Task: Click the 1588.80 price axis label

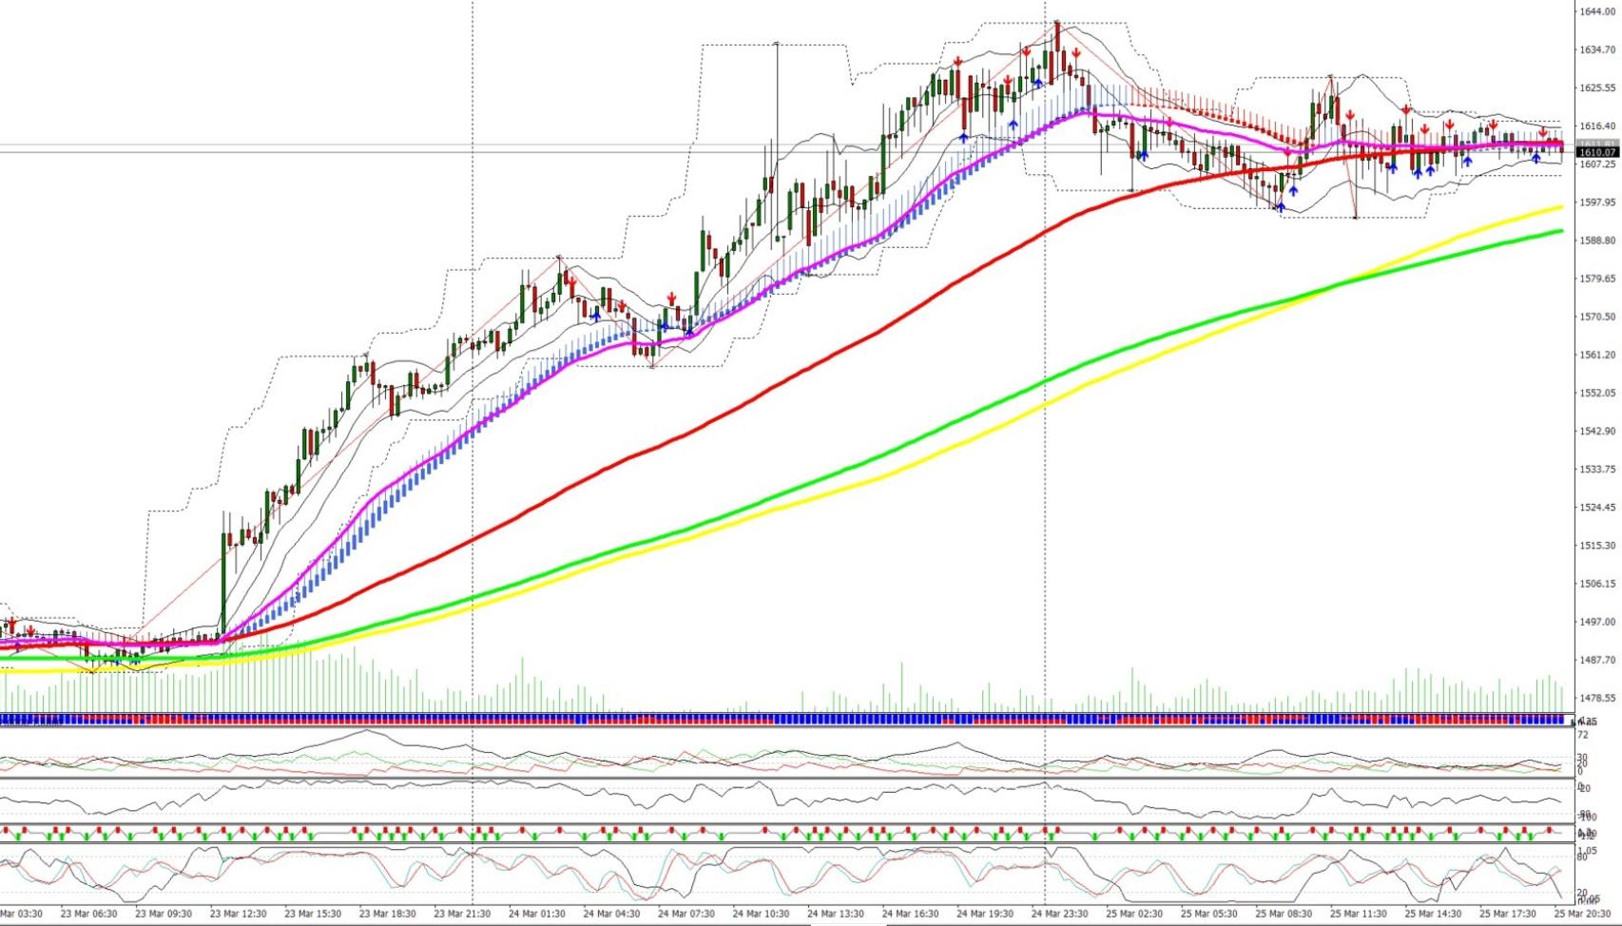Action: click(1597, 241)
